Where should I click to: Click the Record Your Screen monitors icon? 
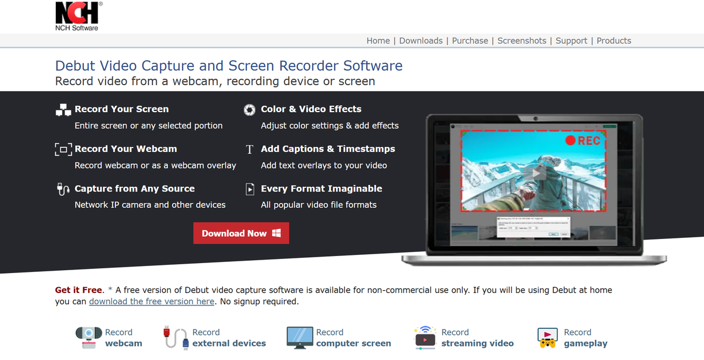pos(63,110)
